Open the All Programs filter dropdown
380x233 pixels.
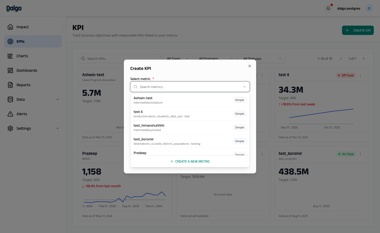point(216,59)
